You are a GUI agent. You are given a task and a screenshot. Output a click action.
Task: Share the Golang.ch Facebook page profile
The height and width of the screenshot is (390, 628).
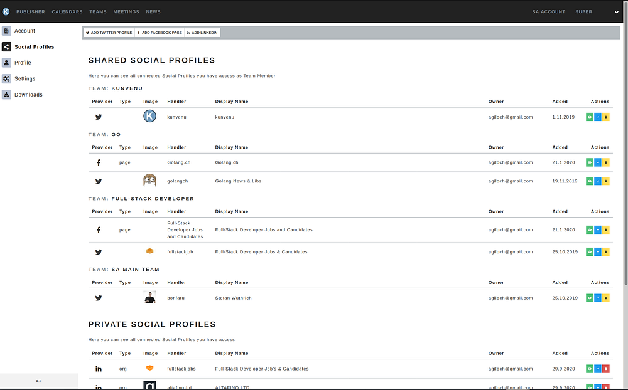click(x=598, y=162)
